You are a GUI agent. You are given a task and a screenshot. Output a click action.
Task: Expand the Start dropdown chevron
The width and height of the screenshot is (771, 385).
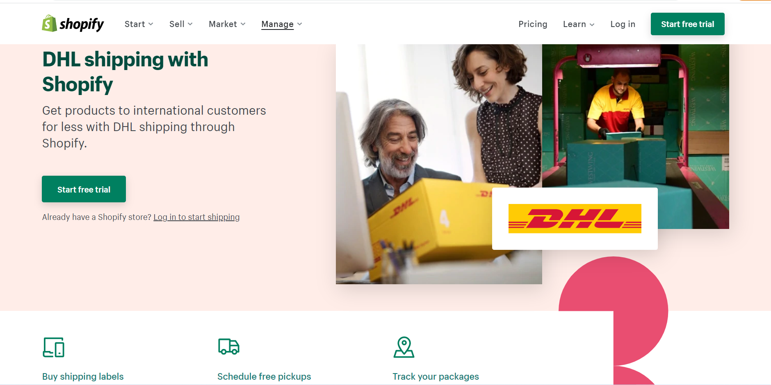pos(151,24)
